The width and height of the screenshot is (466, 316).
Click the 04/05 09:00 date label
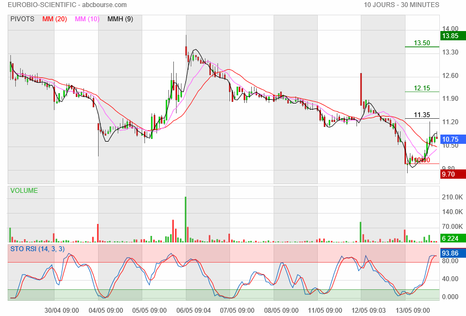(106, 311)
